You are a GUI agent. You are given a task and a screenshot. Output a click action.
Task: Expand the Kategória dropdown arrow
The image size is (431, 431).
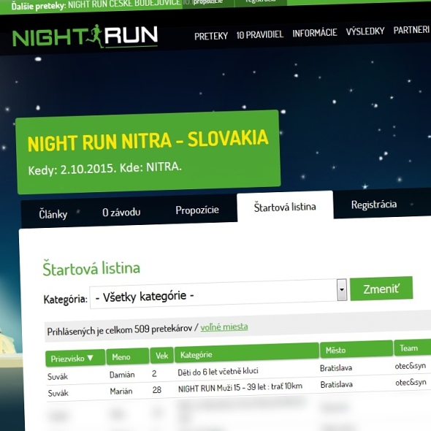pos(342,290)
